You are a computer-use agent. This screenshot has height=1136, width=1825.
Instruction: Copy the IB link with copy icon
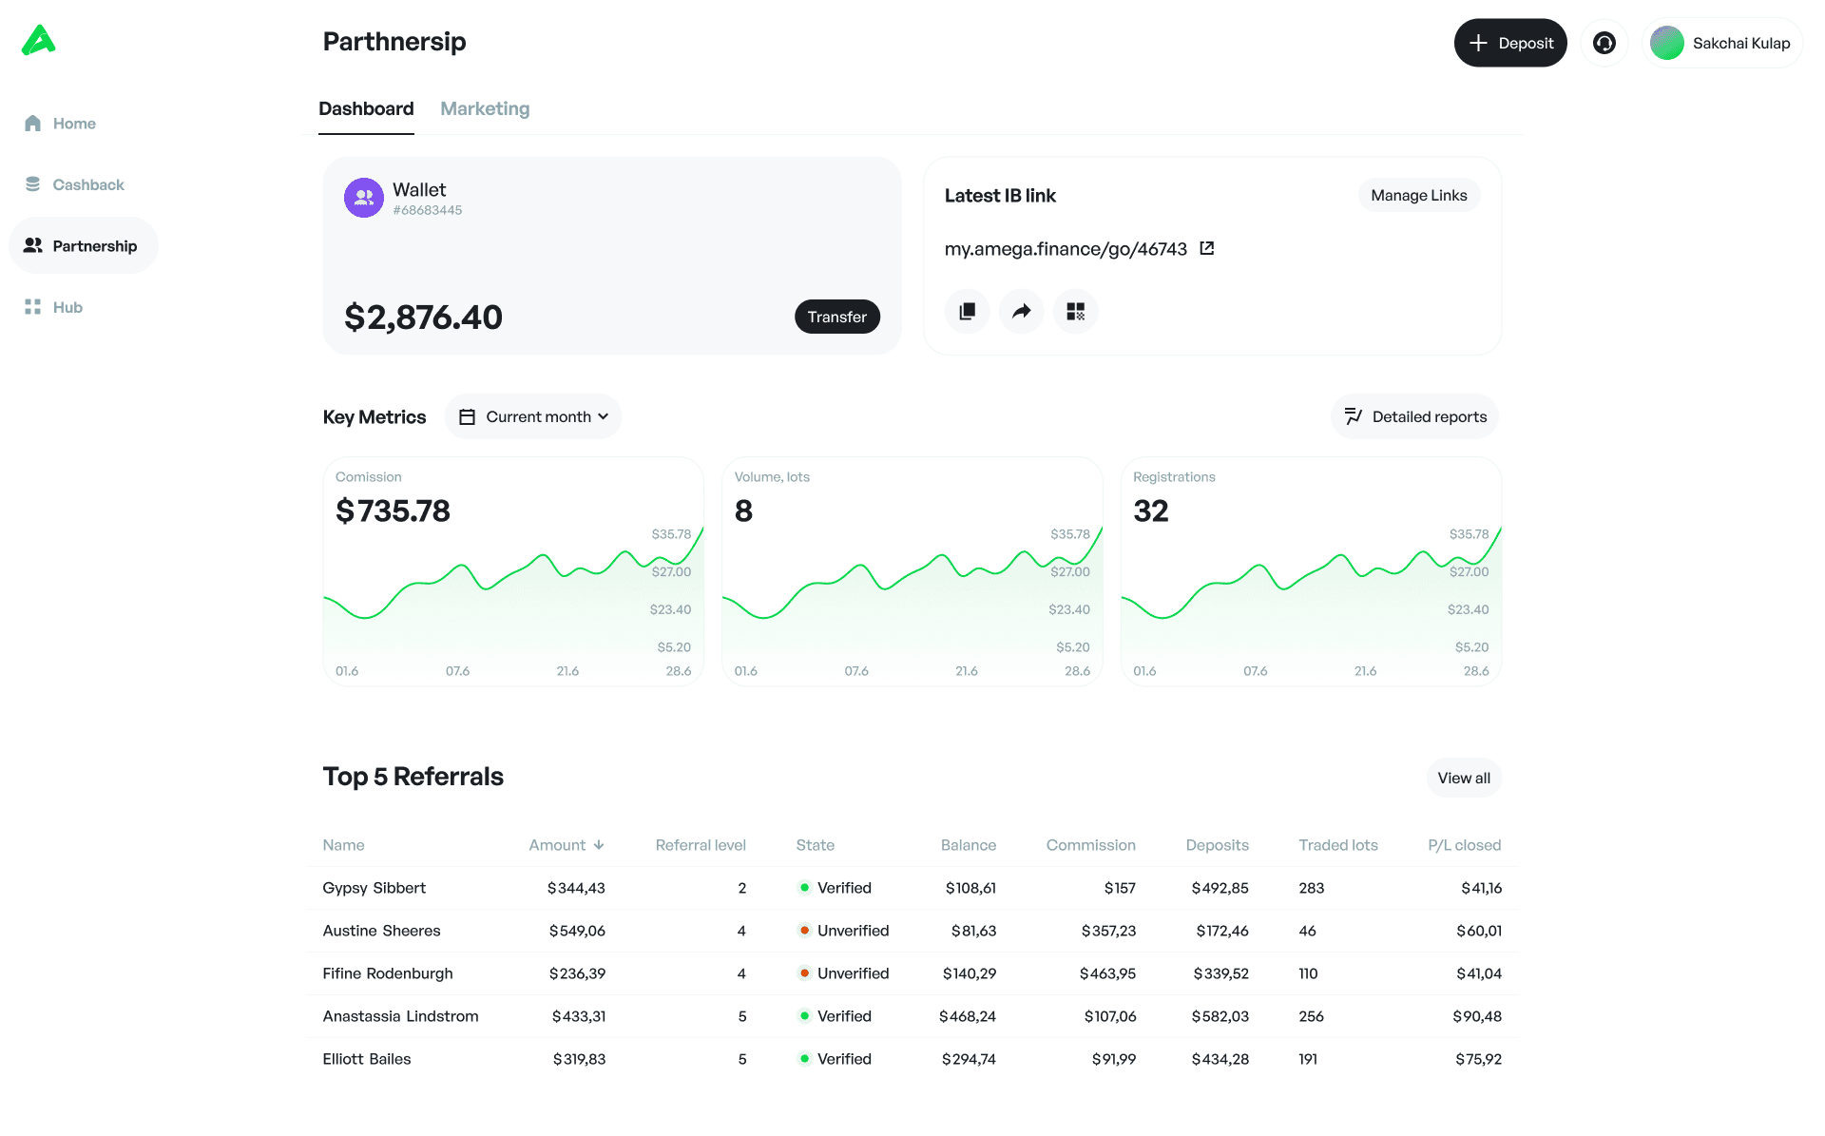[x=967, y=312]
